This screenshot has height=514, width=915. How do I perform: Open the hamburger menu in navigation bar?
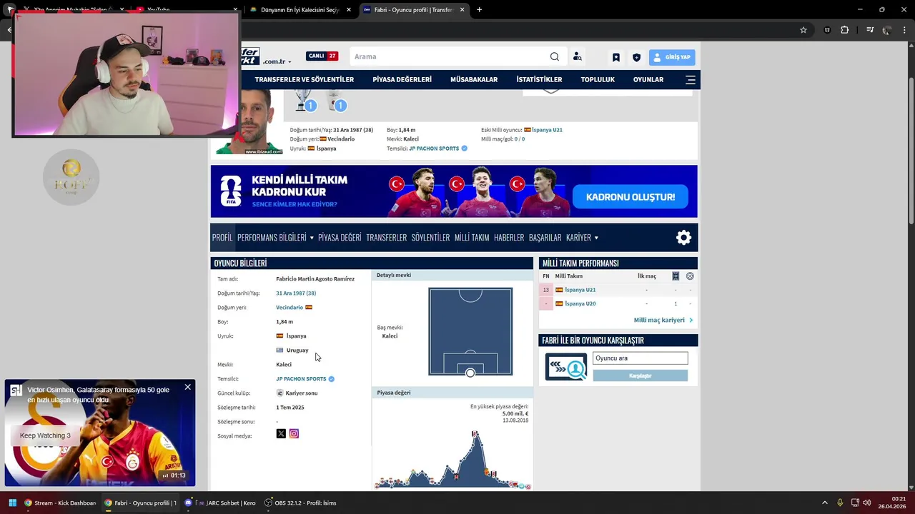coord(690,79)
